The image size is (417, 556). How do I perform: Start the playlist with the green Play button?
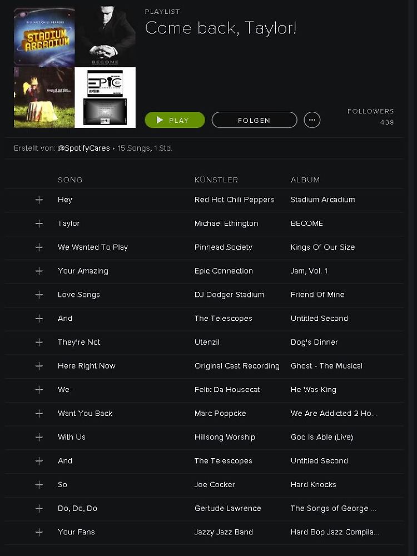175,120
